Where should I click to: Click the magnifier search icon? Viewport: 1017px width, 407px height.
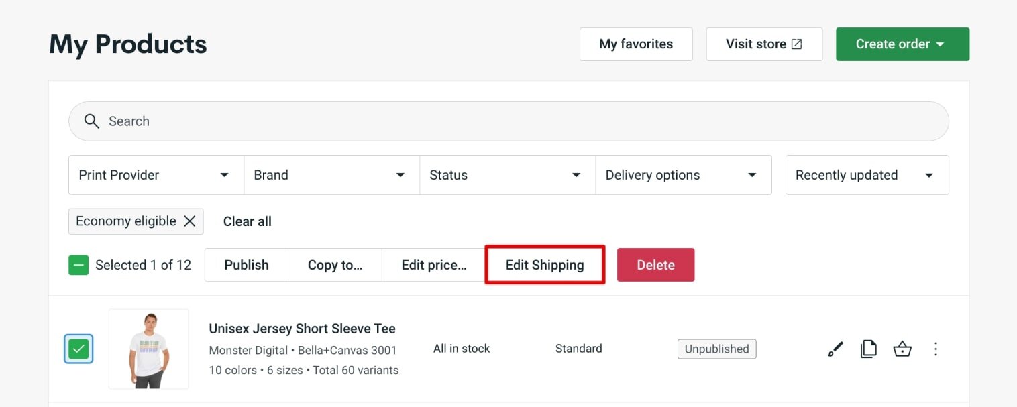click(x=91, y=121)
